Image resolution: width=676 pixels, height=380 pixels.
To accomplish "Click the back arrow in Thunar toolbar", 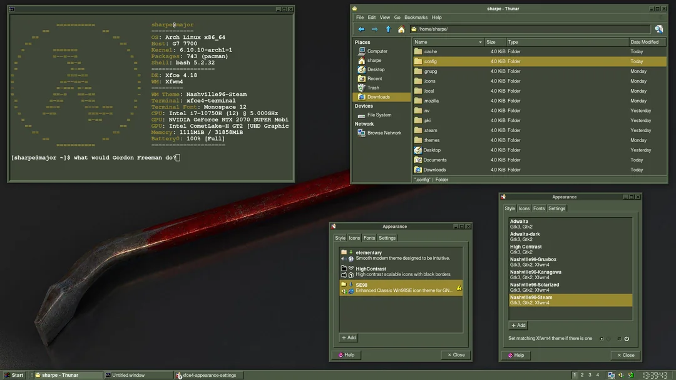I will 361,29.
